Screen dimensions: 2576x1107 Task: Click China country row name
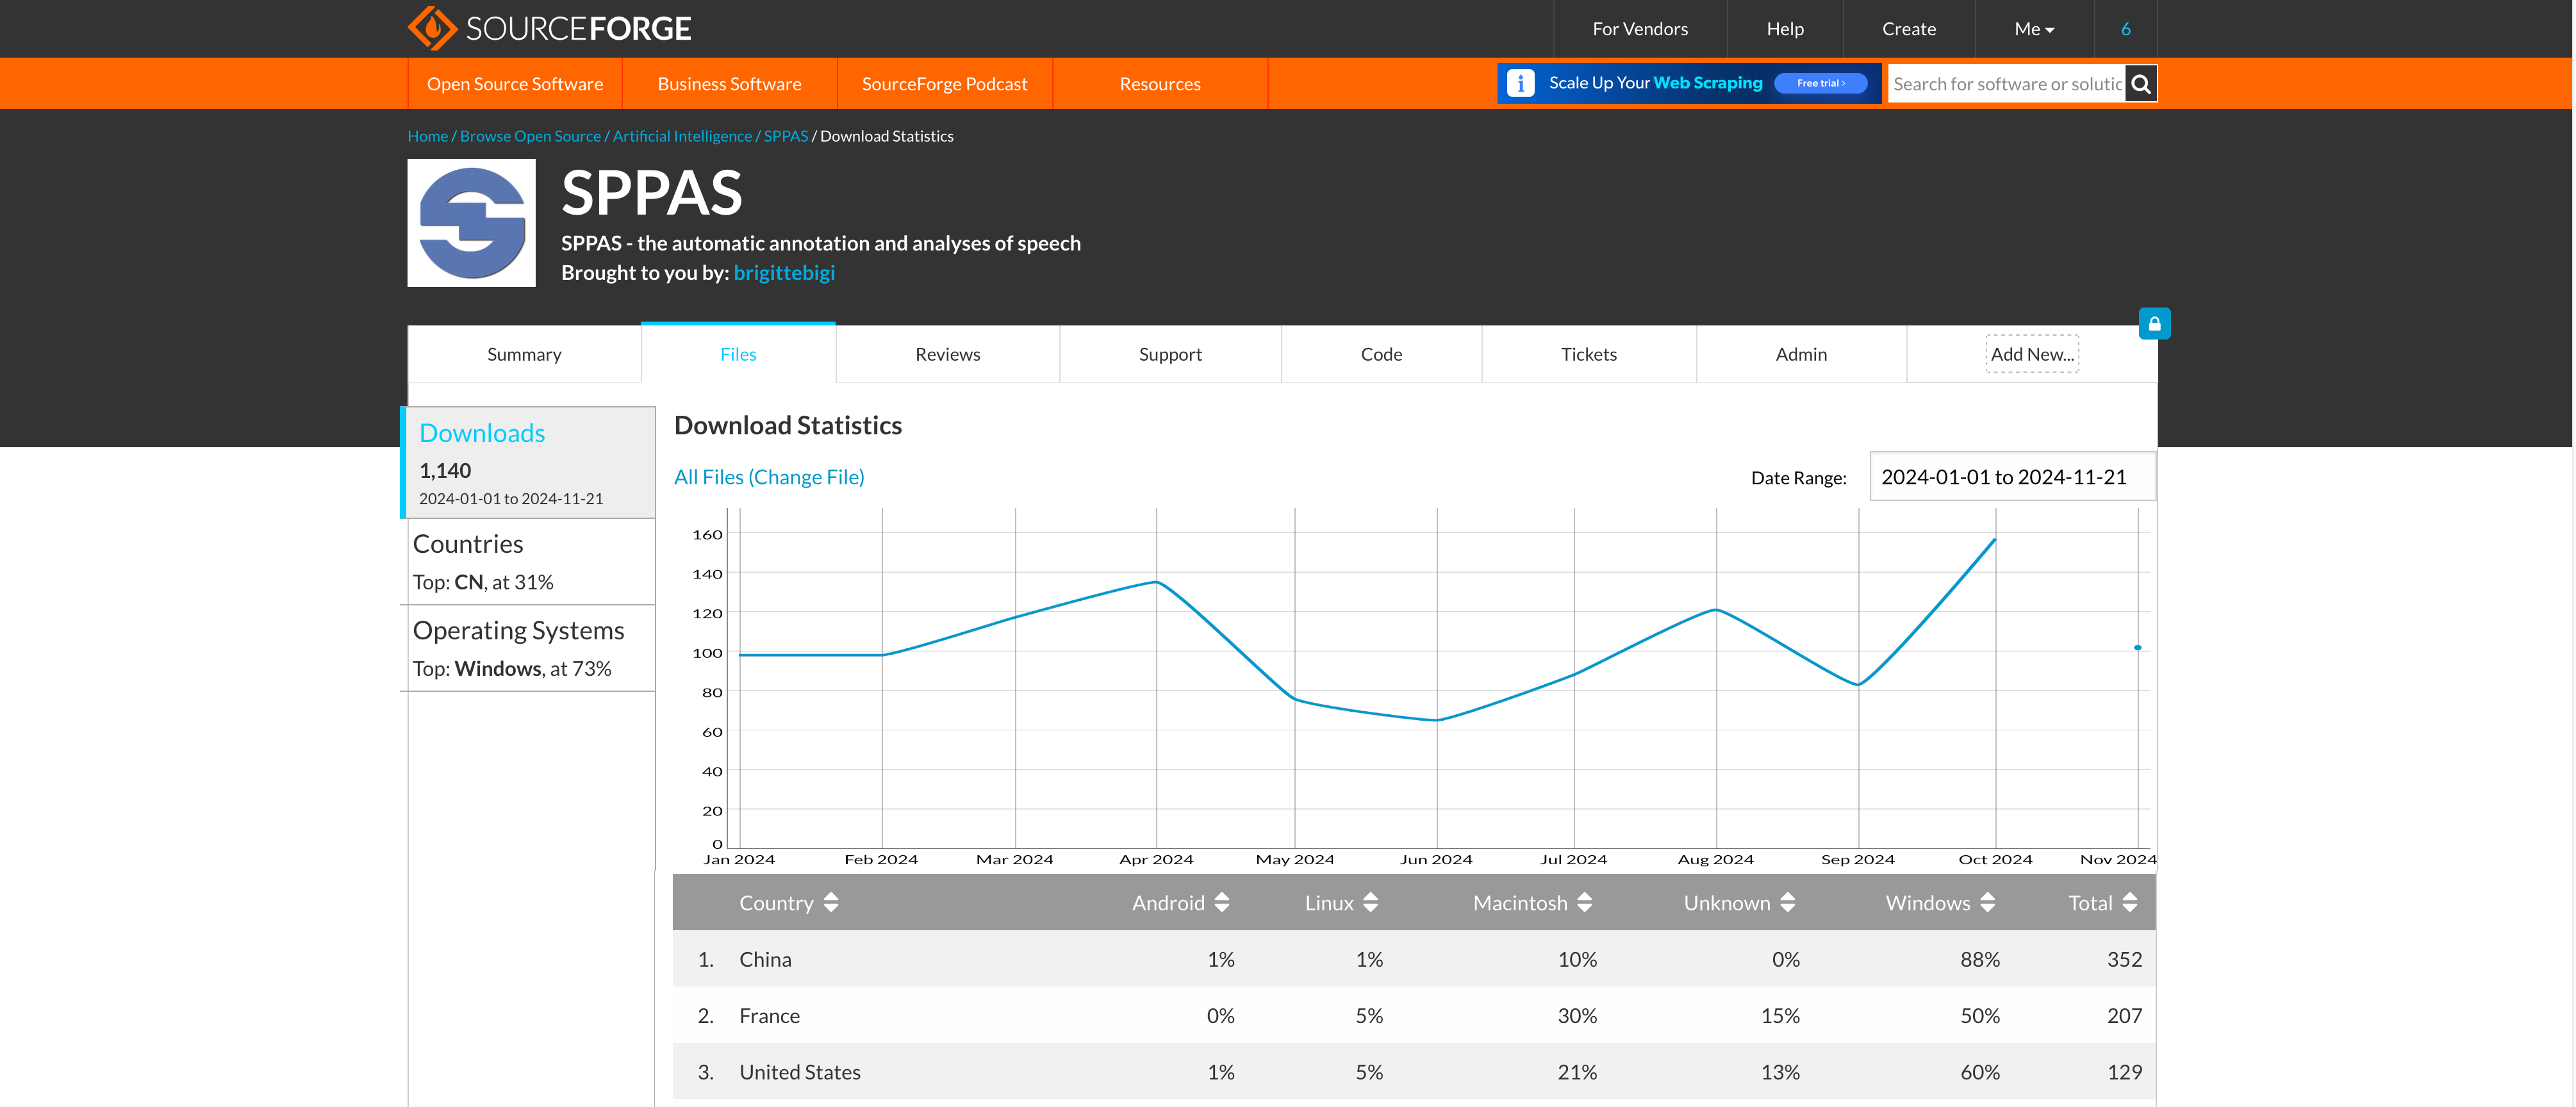click(765, 959)
